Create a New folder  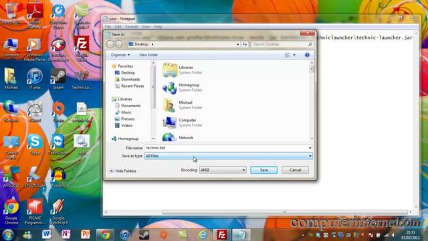pos(148,55)
